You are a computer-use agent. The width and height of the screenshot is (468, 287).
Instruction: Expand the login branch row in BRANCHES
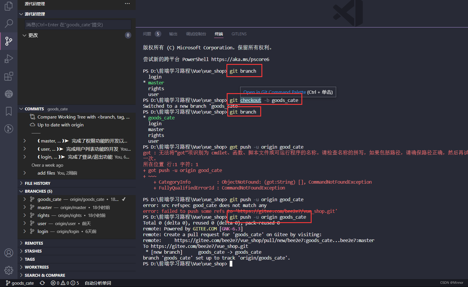(25, 231)
